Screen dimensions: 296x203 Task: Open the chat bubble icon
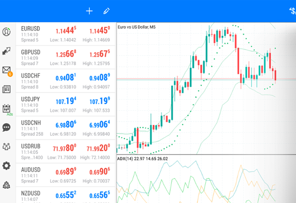click(6, 128)
